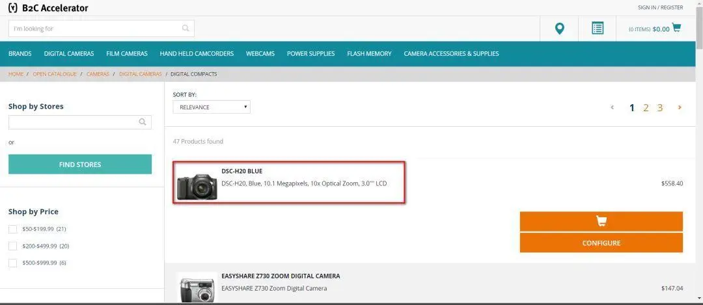The height and width of the screenshot is (305, 703).
Task: Open the shopping cart icon showing $0.00
Action: [676, 28]
